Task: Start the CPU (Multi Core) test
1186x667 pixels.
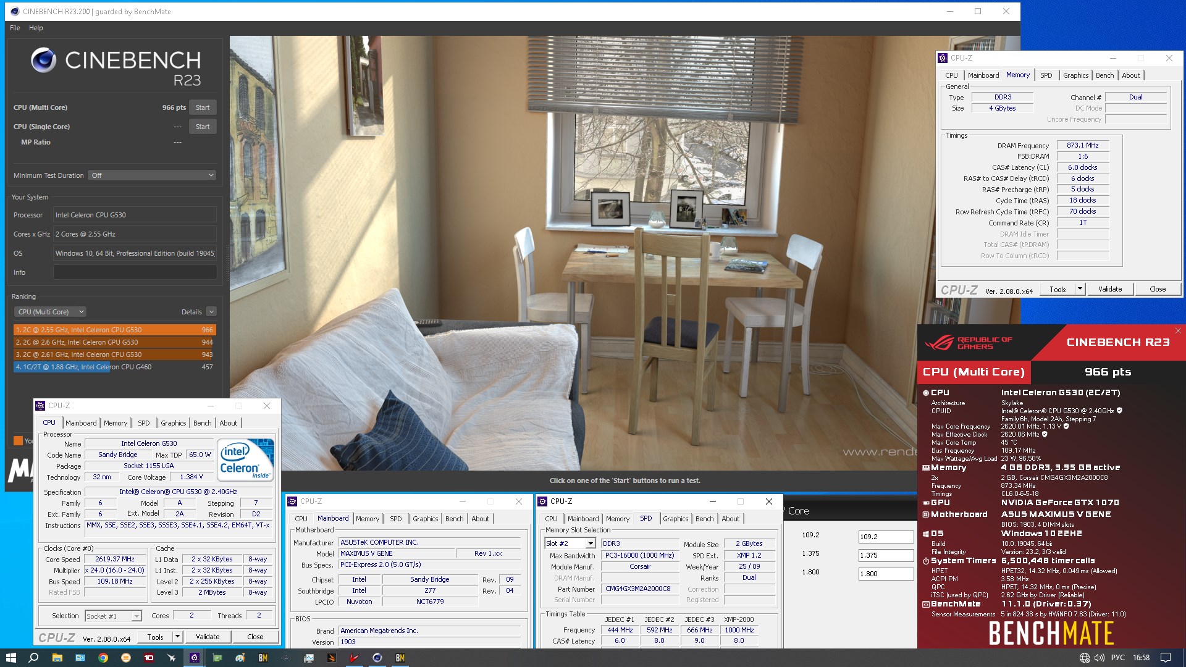Action: (x=203, y=107)
